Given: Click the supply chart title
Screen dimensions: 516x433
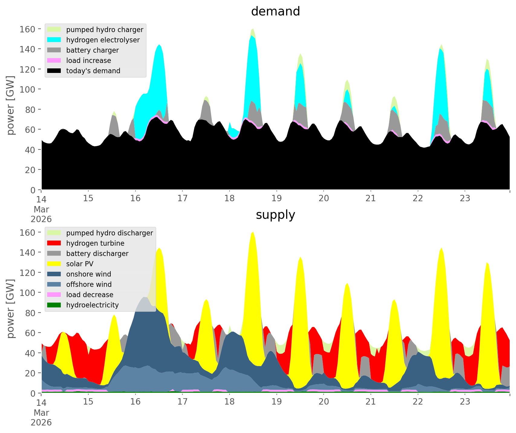Looking at the screenshot, I should tap(275, 215).
